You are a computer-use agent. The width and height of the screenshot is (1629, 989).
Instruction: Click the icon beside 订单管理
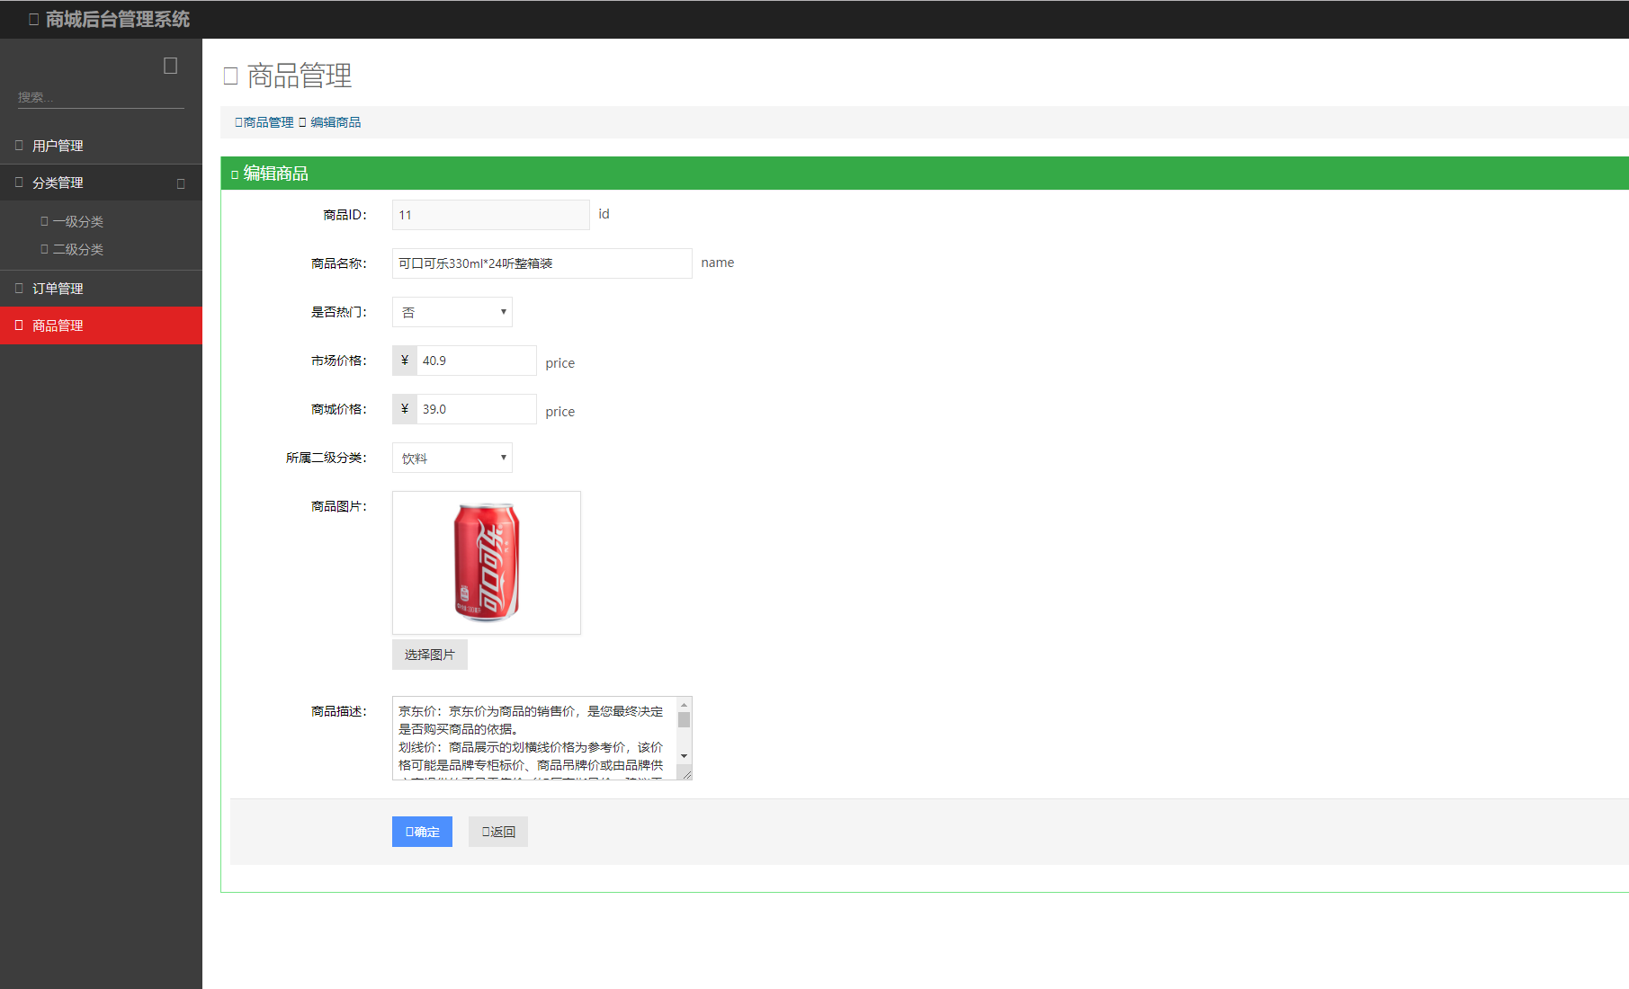(19, 288)
